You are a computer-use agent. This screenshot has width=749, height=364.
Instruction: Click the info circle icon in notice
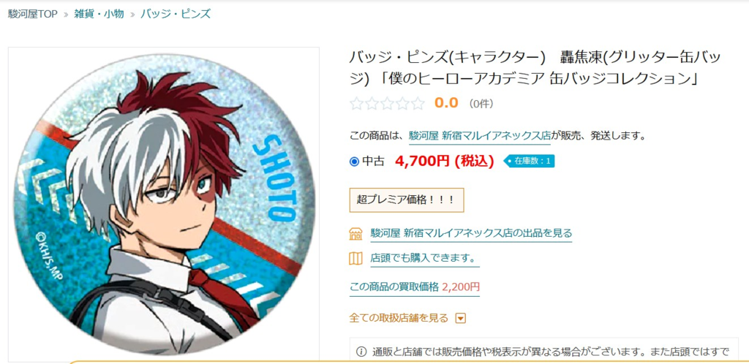361,353
